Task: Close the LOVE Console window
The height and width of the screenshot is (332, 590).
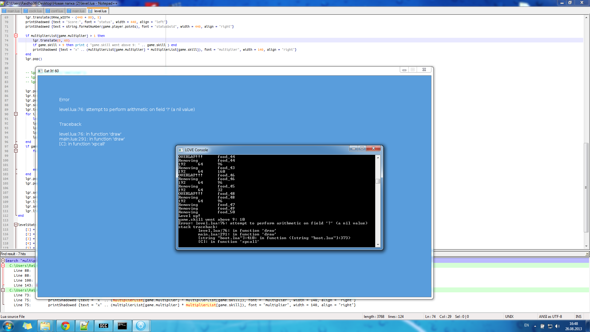Action: click(x=373, y=148)
